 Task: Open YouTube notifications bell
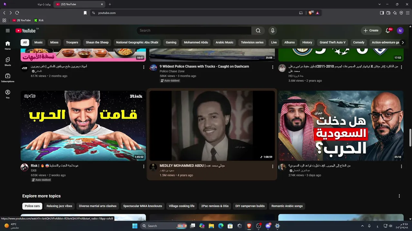click(388, 30)
